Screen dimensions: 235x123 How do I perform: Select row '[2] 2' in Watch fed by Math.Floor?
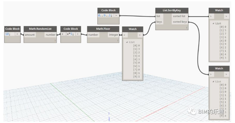(x=136, y=53)
